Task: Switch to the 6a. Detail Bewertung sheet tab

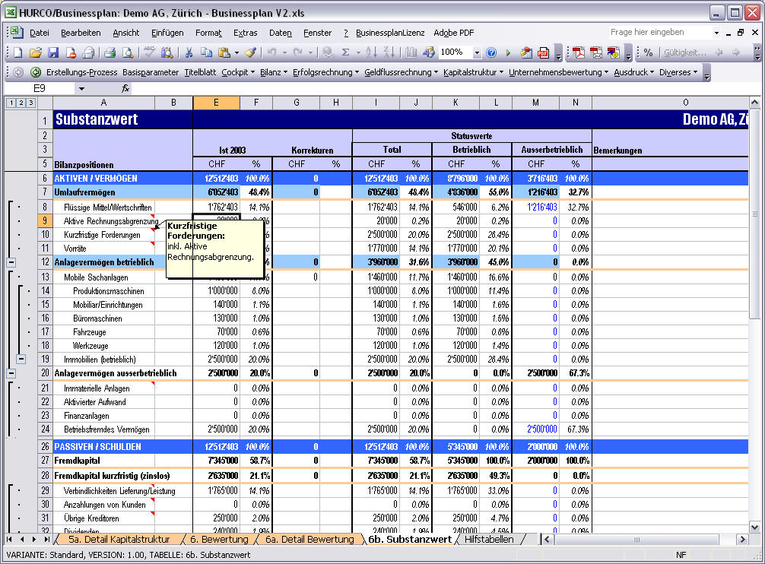Action: coord(309,539)
